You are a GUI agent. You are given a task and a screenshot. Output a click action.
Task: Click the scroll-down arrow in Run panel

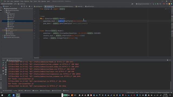click(6, 65)
